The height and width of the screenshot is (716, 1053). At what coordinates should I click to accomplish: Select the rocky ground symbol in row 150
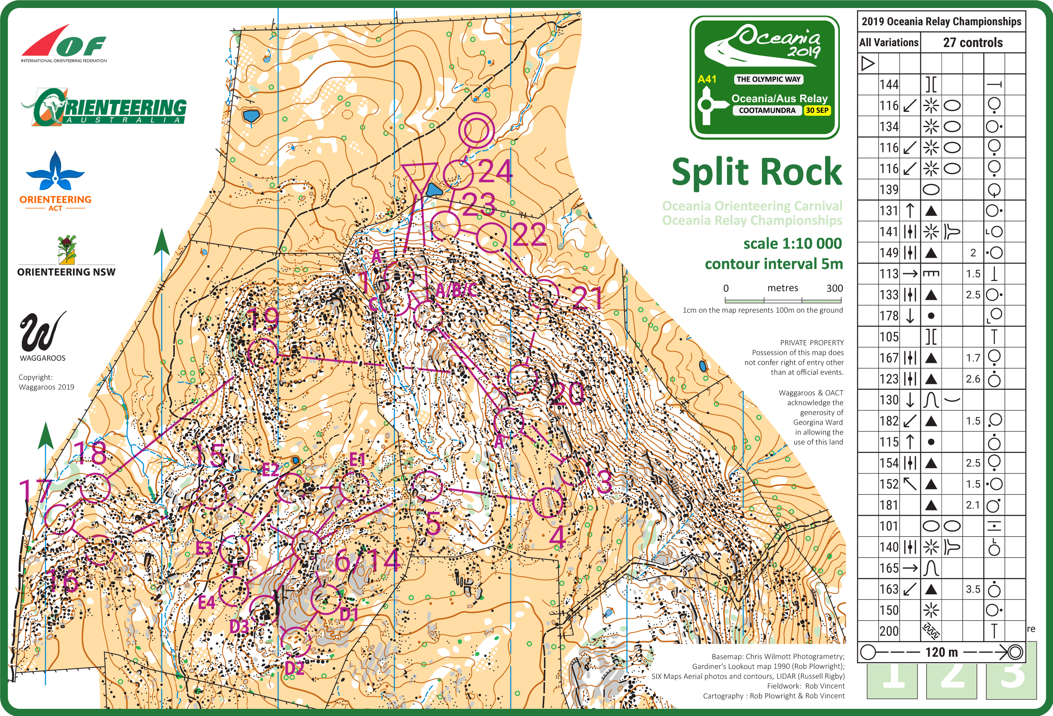pyautogui.click(x=931, y=610)
